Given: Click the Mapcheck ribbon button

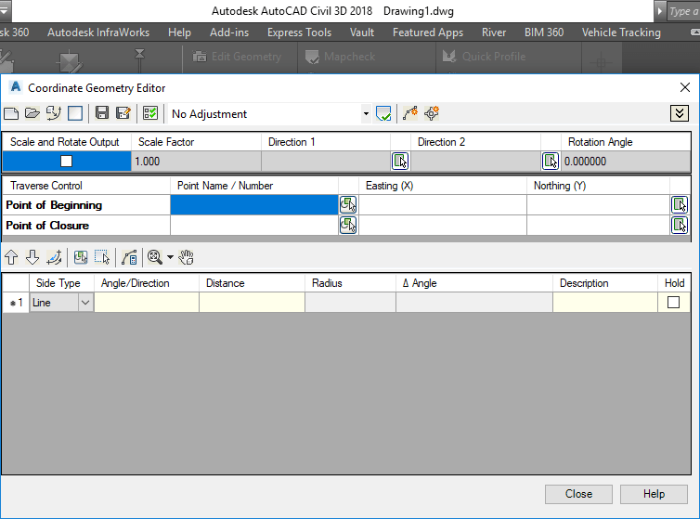Looking at the screenshot, I should pos(340,57).
